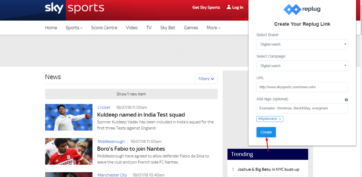This screenshot has height=177, width=362.
Task: Open the Fabio da Silva thumbnail
Action: (69, 151)
